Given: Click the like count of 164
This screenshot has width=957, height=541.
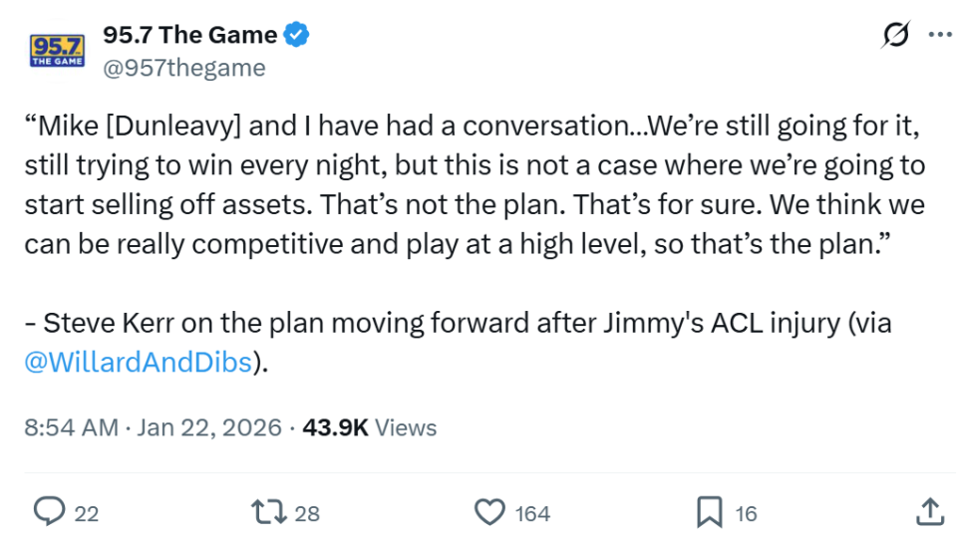Looking at the screenshot, I should tap(532, 513).
